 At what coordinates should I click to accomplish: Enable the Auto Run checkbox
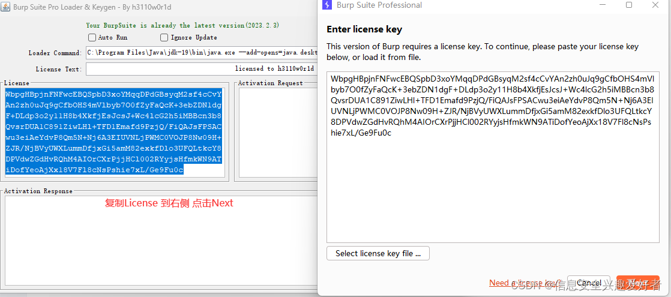(x=92, y=37)
